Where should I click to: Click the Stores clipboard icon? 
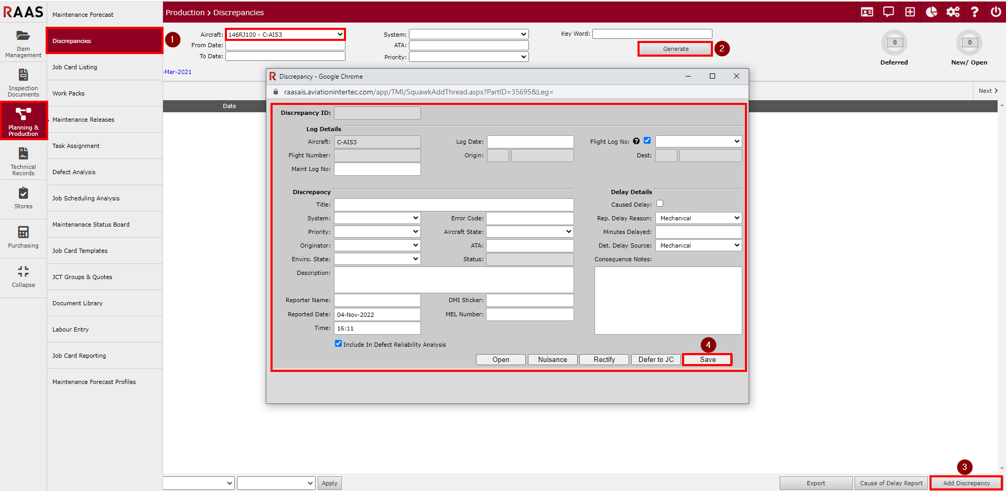(x=23, y=193)
